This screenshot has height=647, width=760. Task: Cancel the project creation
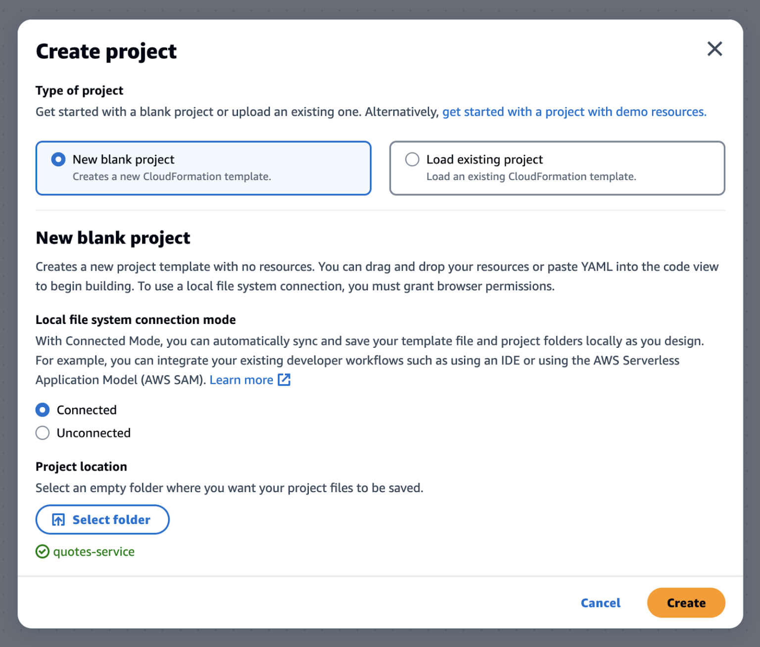600,603
